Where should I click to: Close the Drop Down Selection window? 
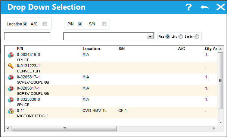coord(221,7)
